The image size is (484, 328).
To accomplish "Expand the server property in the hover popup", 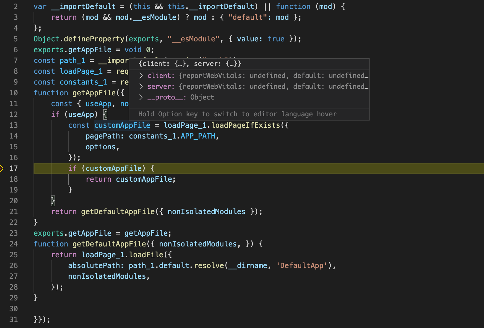I will [140, 86].
